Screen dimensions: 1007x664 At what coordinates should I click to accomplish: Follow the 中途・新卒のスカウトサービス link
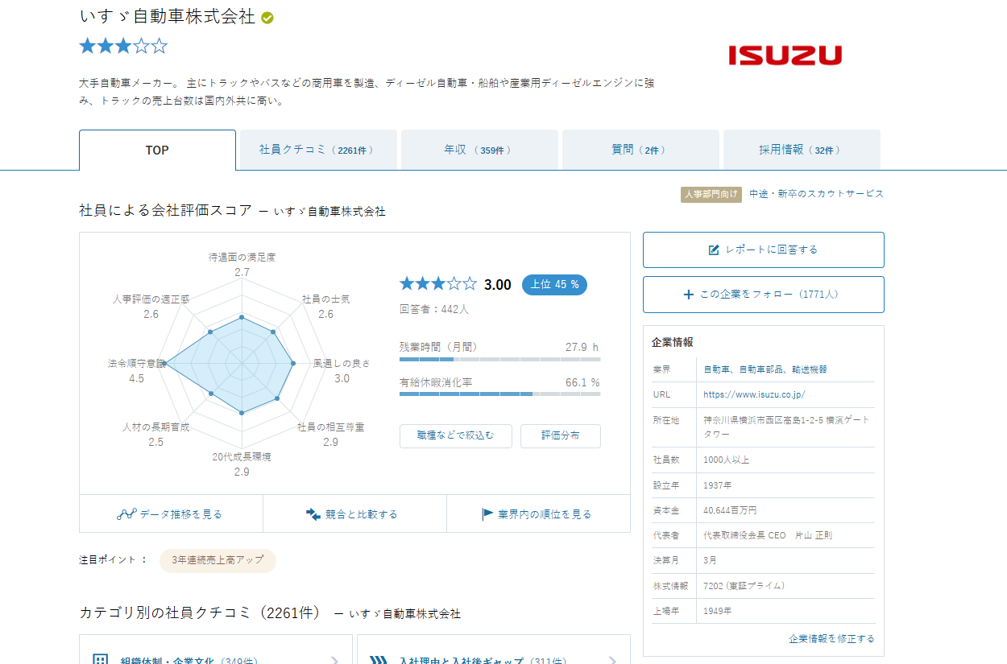pos(816,194)
